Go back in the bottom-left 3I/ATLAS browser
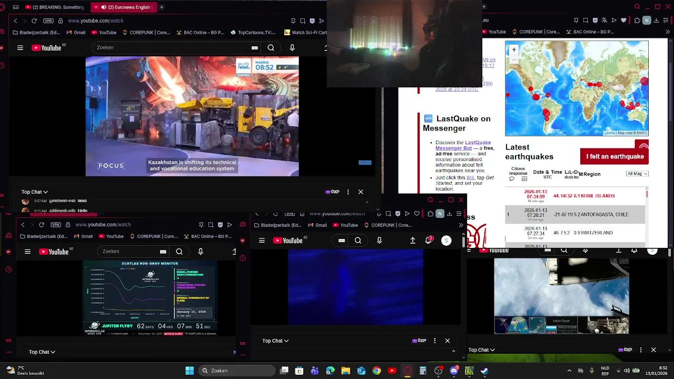Viewport: 674px width, 379px height. (x=23, y=225)
